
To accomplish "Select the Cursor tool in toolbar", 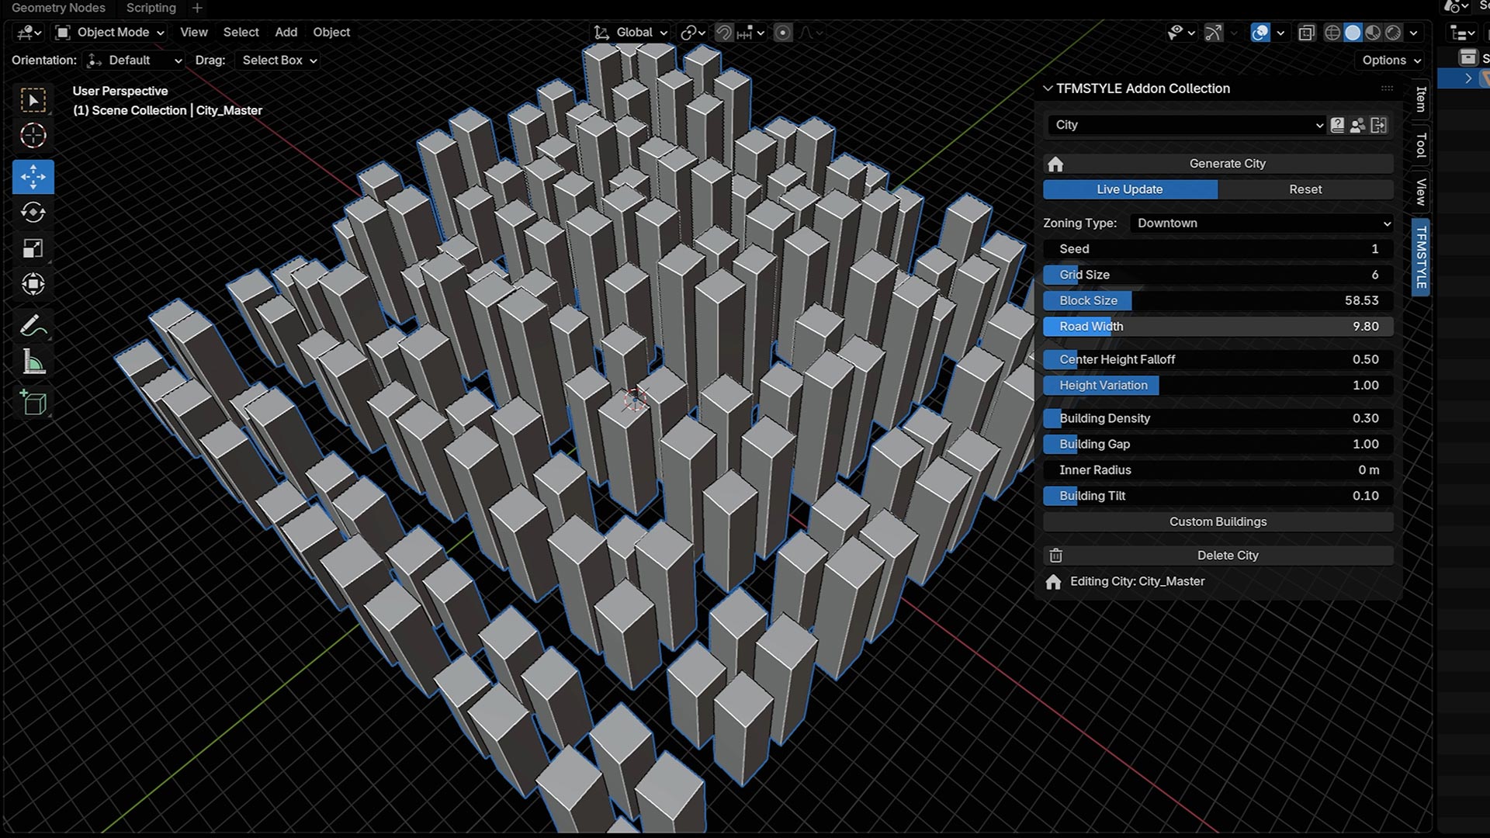I will pos(33,136).
